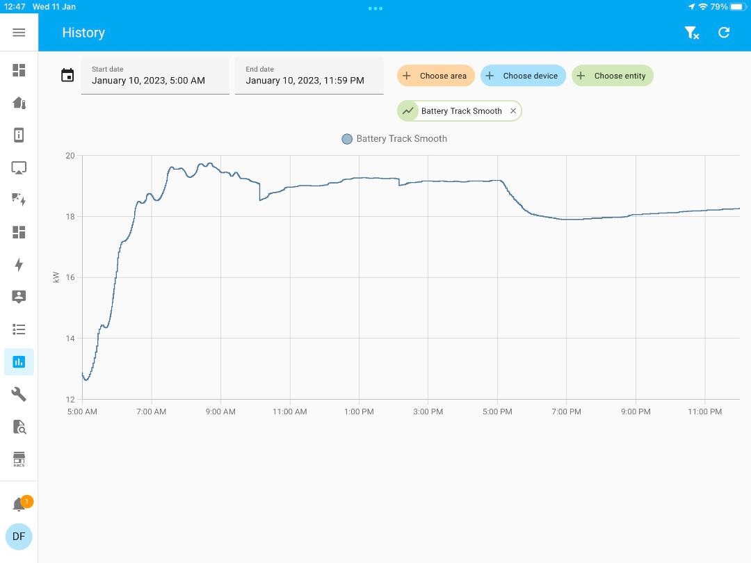Expand the Choose device picker
The width and height of the screenshot is (751, 563).
click(x=523, y=76)
